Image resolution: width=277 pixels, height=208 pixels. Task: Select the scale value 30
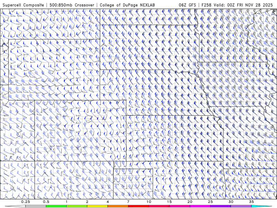coord(231,202)
